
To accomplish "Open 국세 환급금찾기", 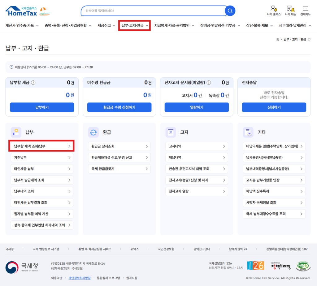I will click(119, 169).
